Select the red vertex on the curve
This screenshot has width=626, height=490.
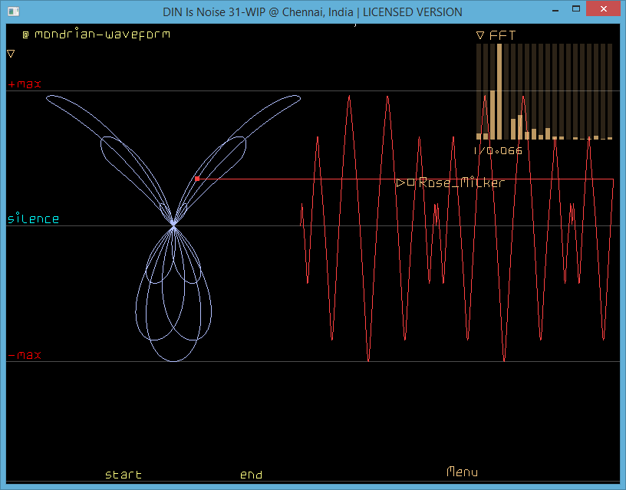[x=197, y=178]
